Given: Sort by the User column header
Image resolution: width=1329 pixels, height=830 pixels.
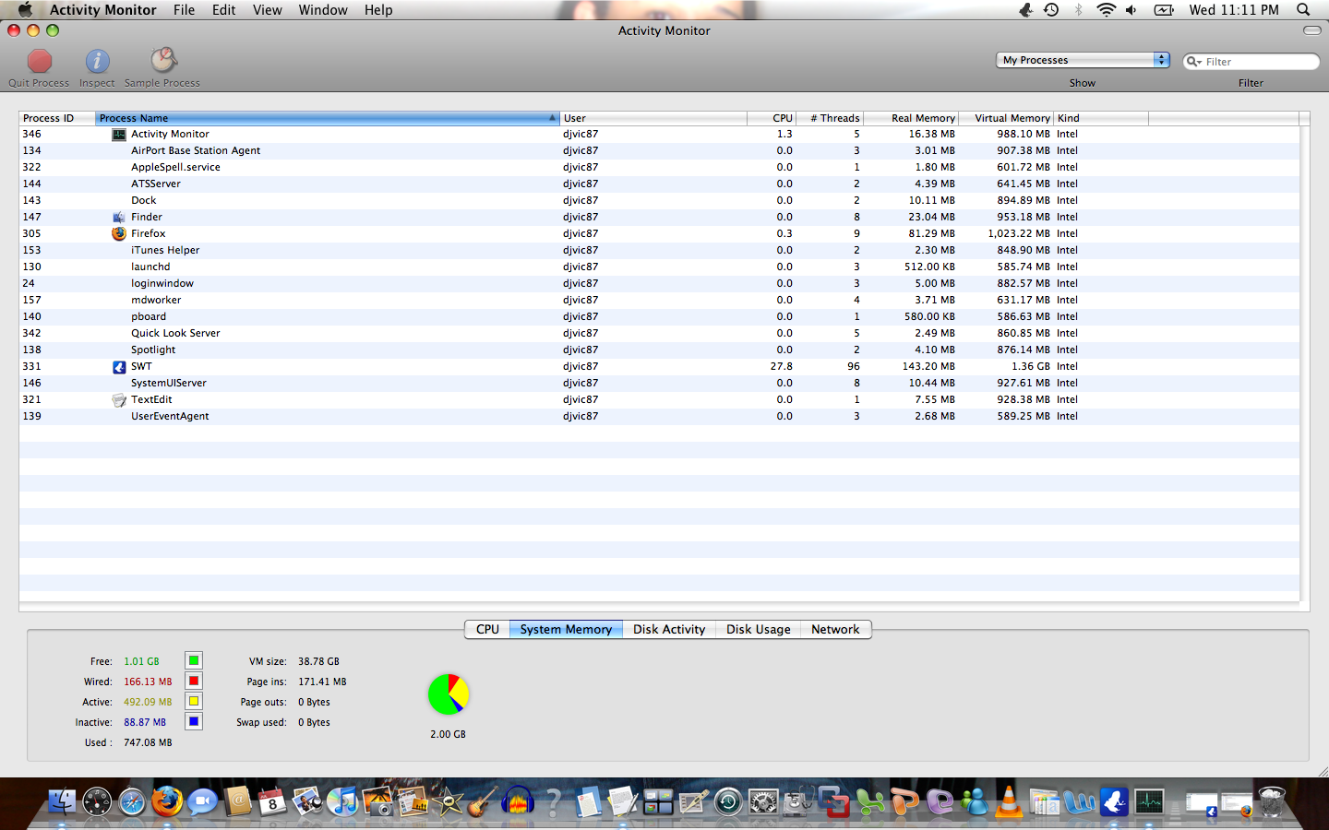Looking at the screenshot, I should tap(653, 118).
